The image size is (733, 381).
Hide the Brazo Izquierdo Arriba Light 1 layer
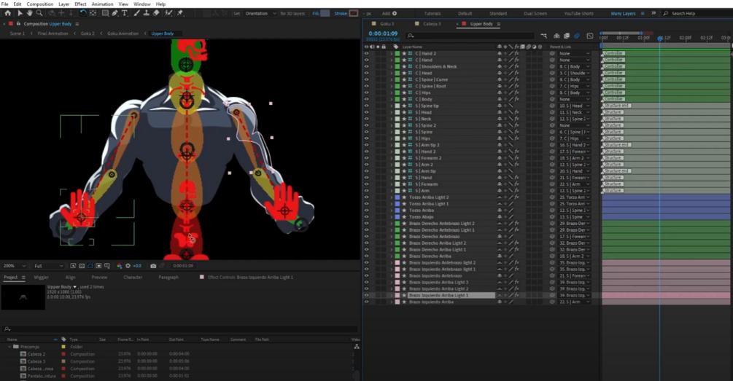366,296
